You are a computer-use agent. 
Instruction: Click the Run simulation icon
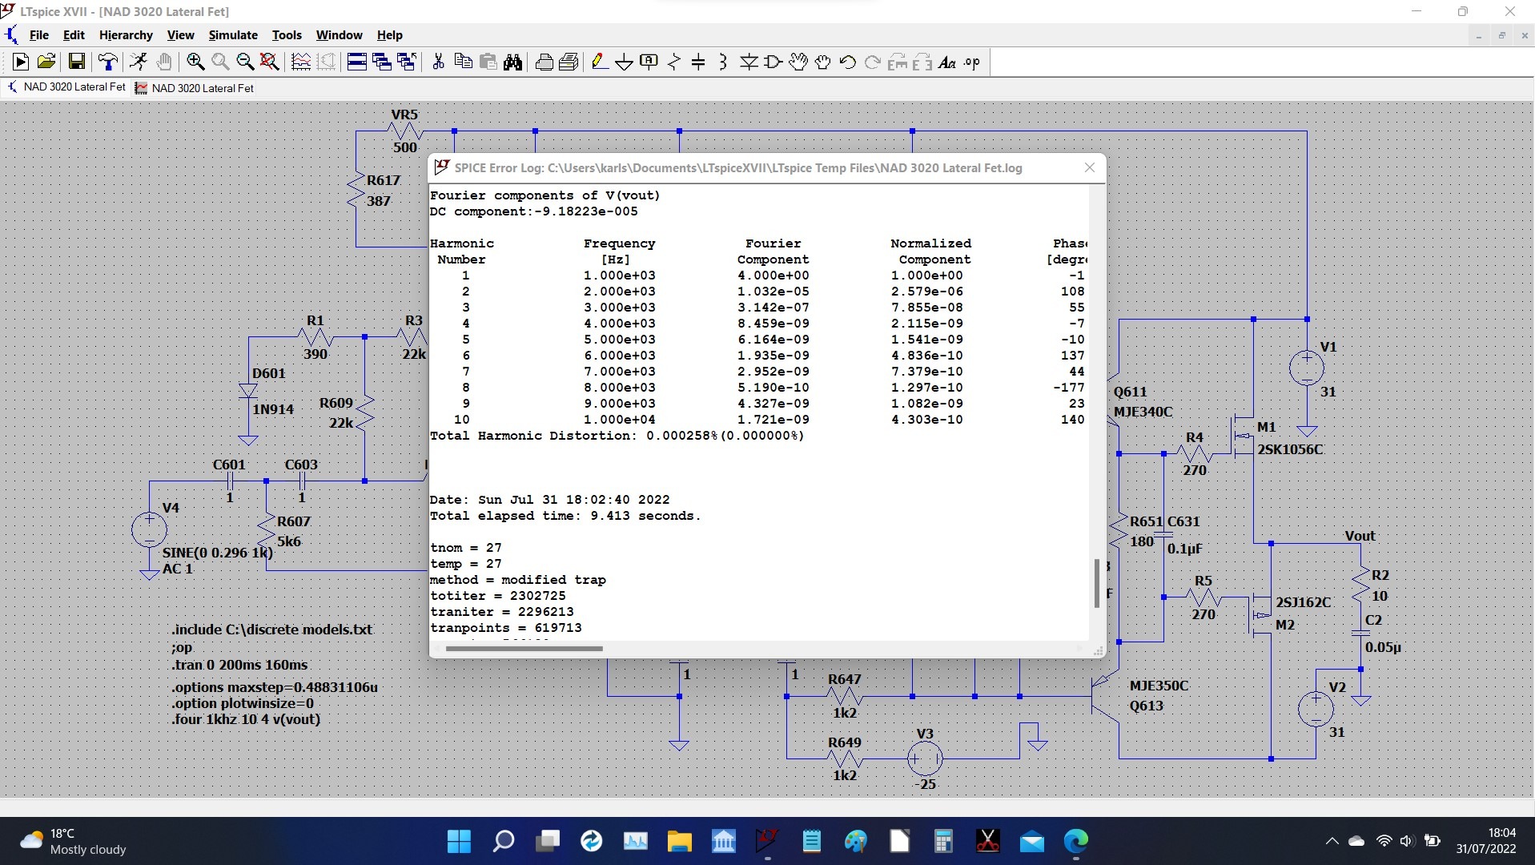(21, 62)
